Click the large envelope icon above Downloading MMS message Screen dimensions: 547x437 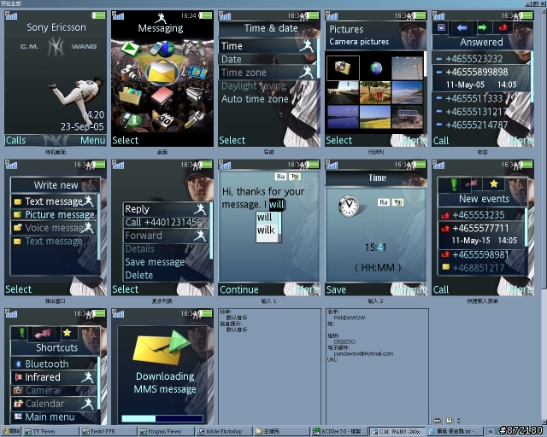point(162,348)
